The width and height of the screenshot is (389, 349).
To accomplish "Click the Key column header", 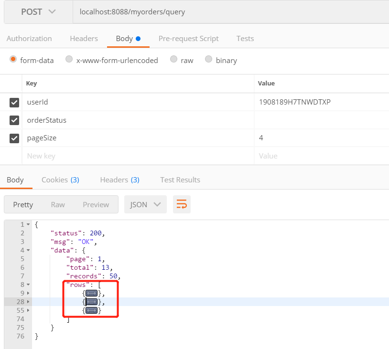I will [x=32, y=84].
